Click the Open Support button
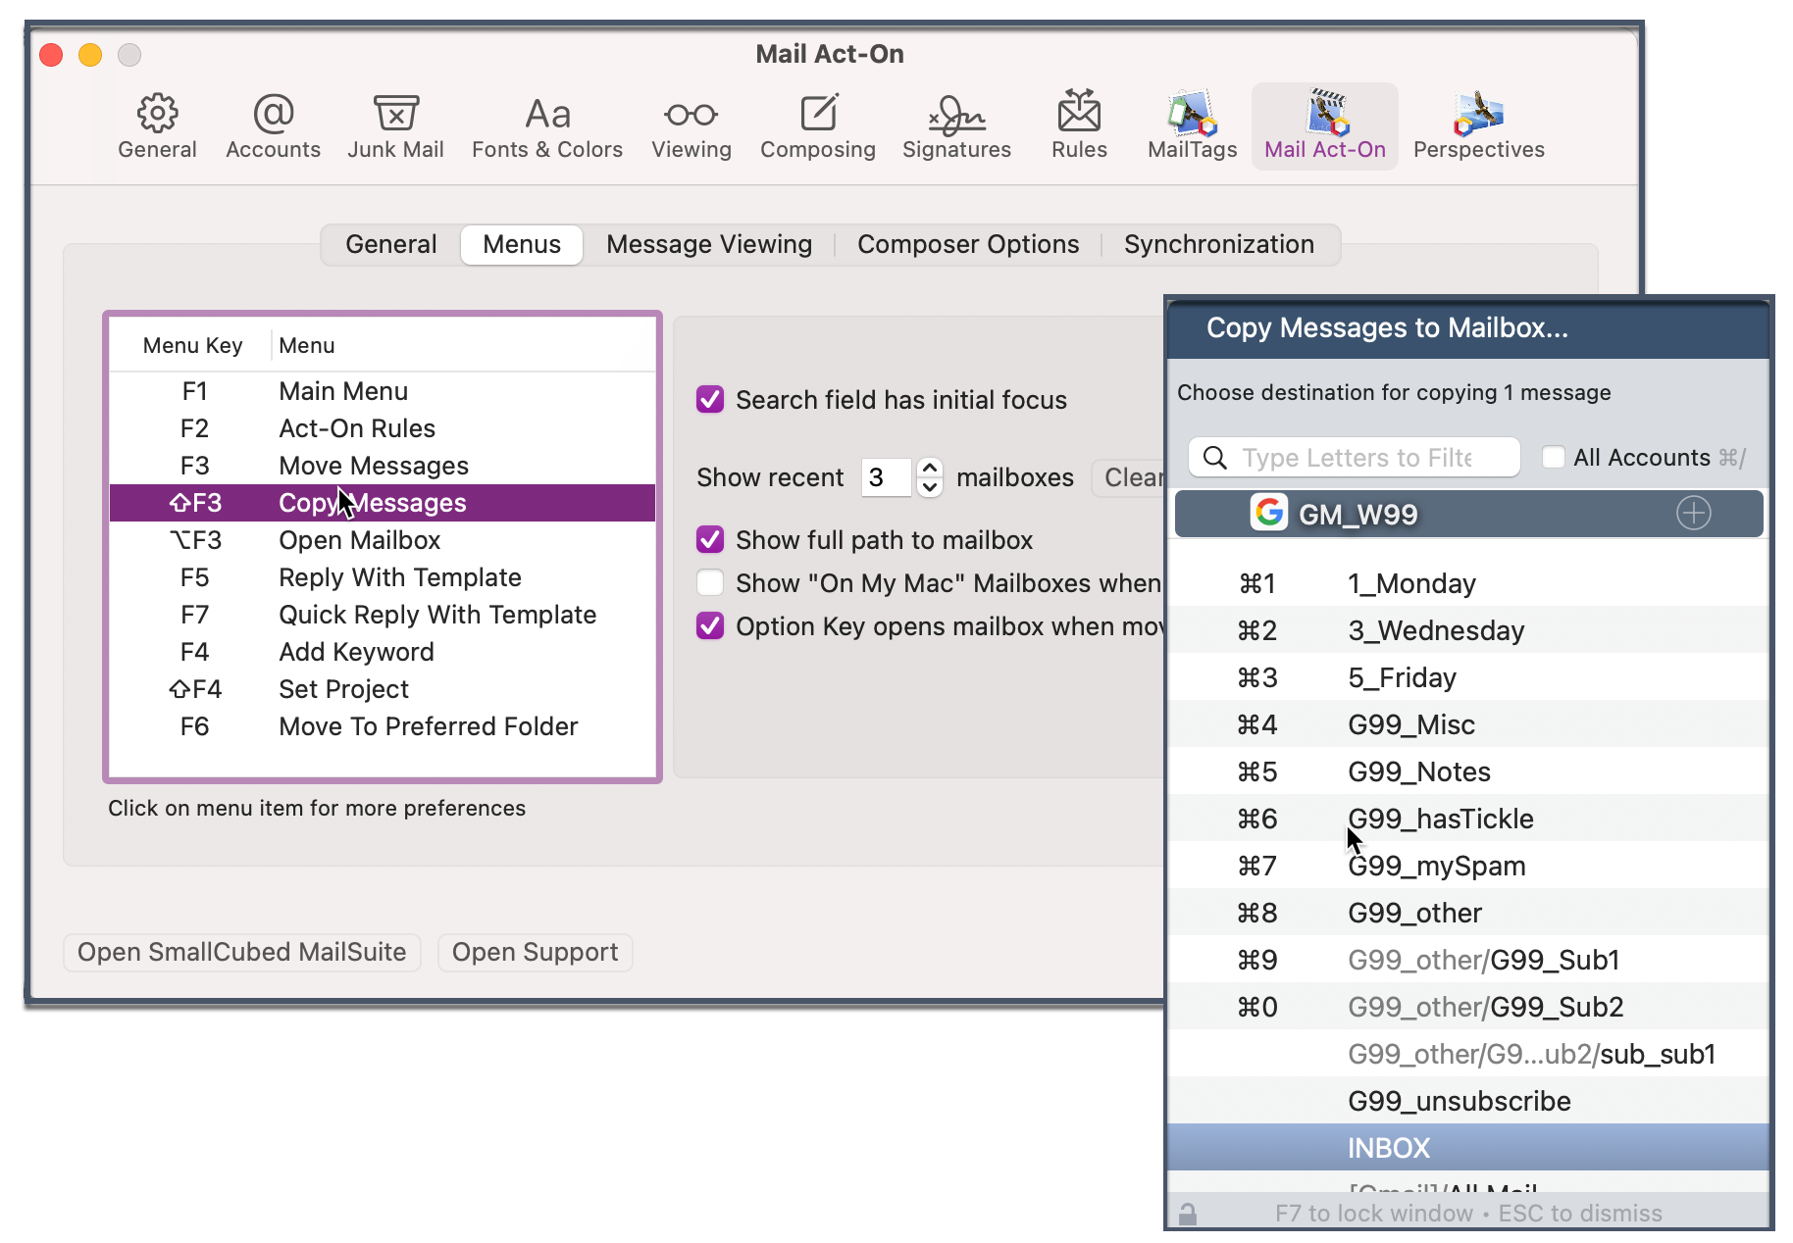This screenshot has width=1793, height=1243. tap(535, 953)
